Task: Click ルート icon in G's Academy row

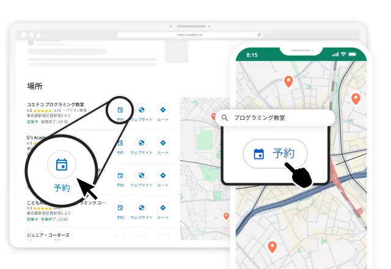Action: [x=163, y=143]
